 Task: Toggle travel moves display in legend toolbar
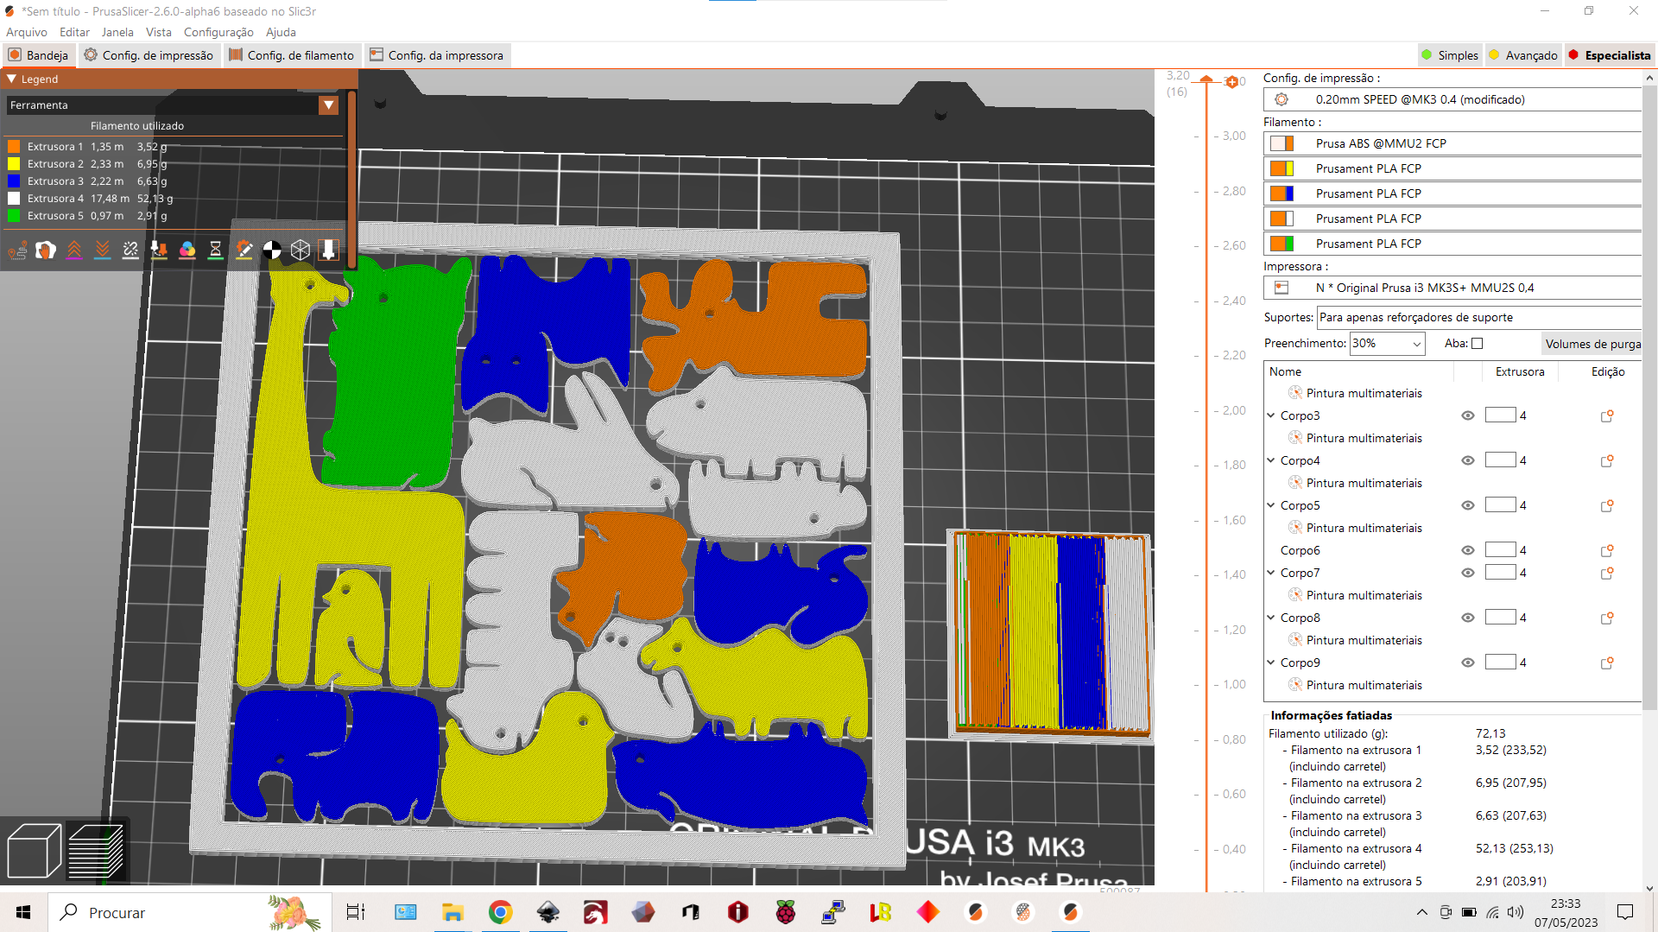tap(17, 250)
